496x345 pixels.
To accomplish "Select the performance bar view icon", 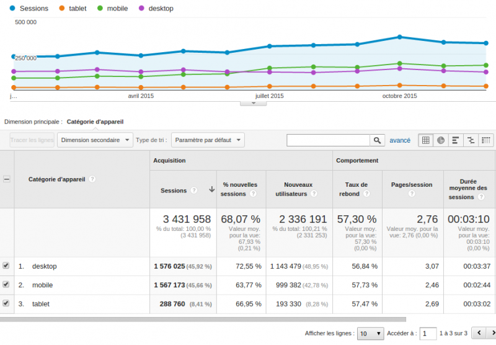I will [456, 140].
